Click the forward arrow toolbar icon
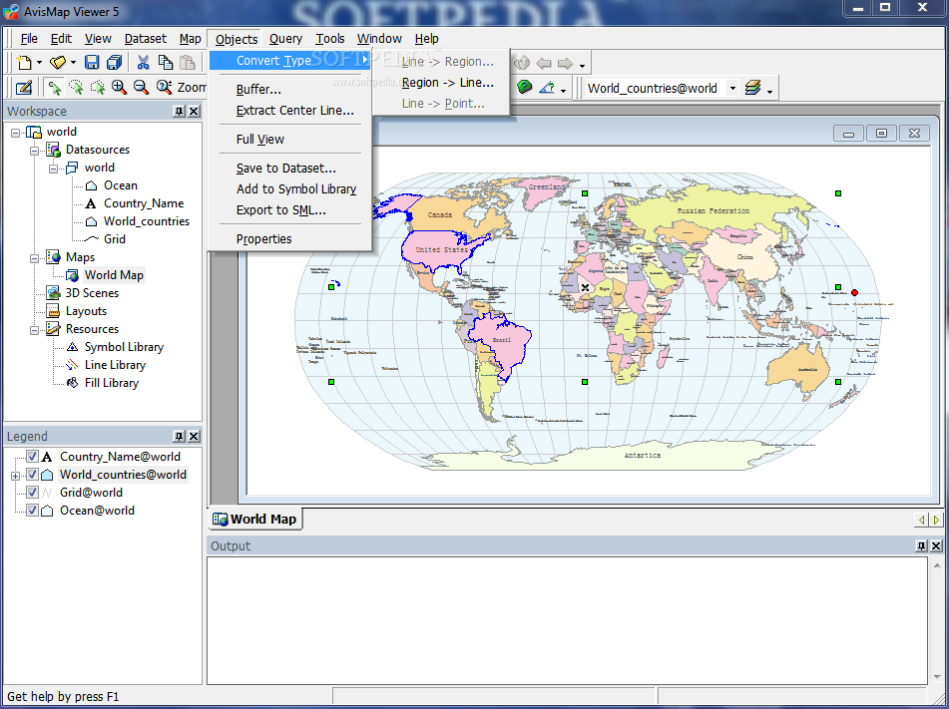Screen dimensions: 949x709 coord(565,63)
